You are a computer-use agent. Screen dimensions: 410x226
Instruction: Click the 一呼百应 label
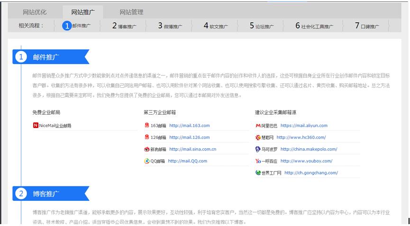click(x=269, y=161)
